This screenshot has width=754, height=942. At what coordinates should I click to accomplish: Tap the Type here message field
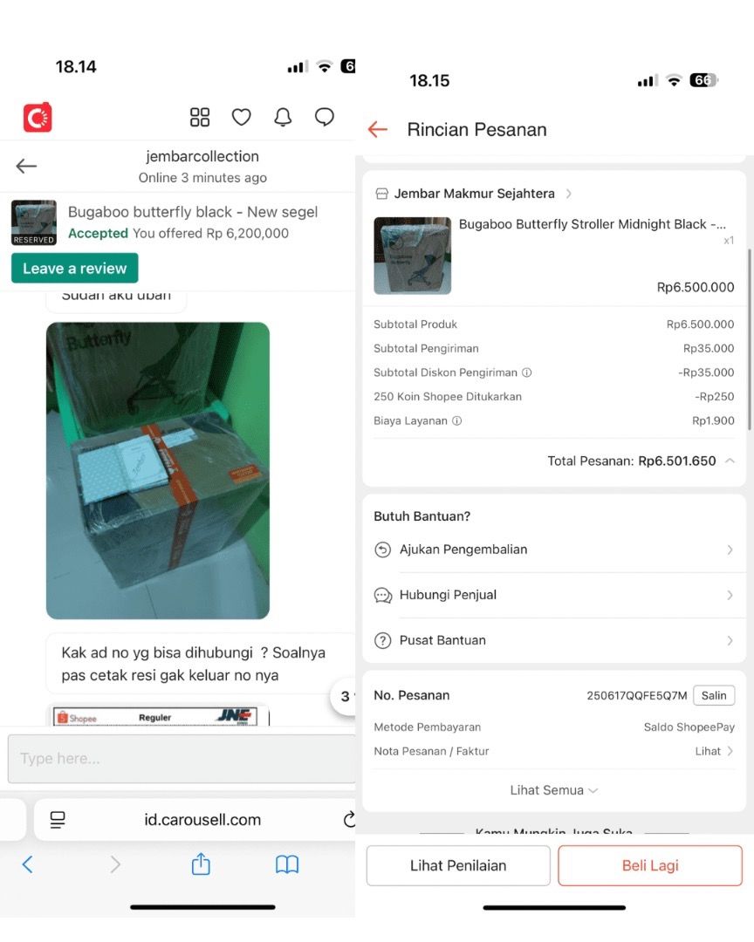pos(181,758)
